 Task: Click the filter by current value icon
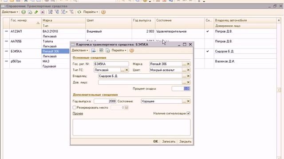click(x=57, y=12)
